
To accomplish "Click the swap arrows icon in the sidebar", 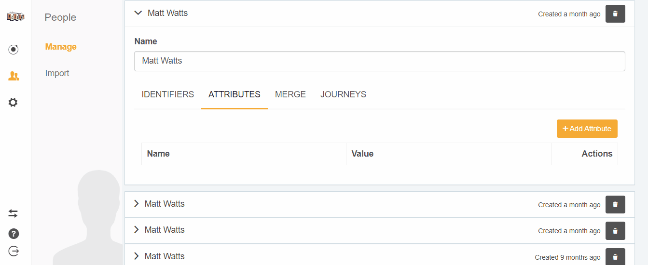I will tap(14, 213).
